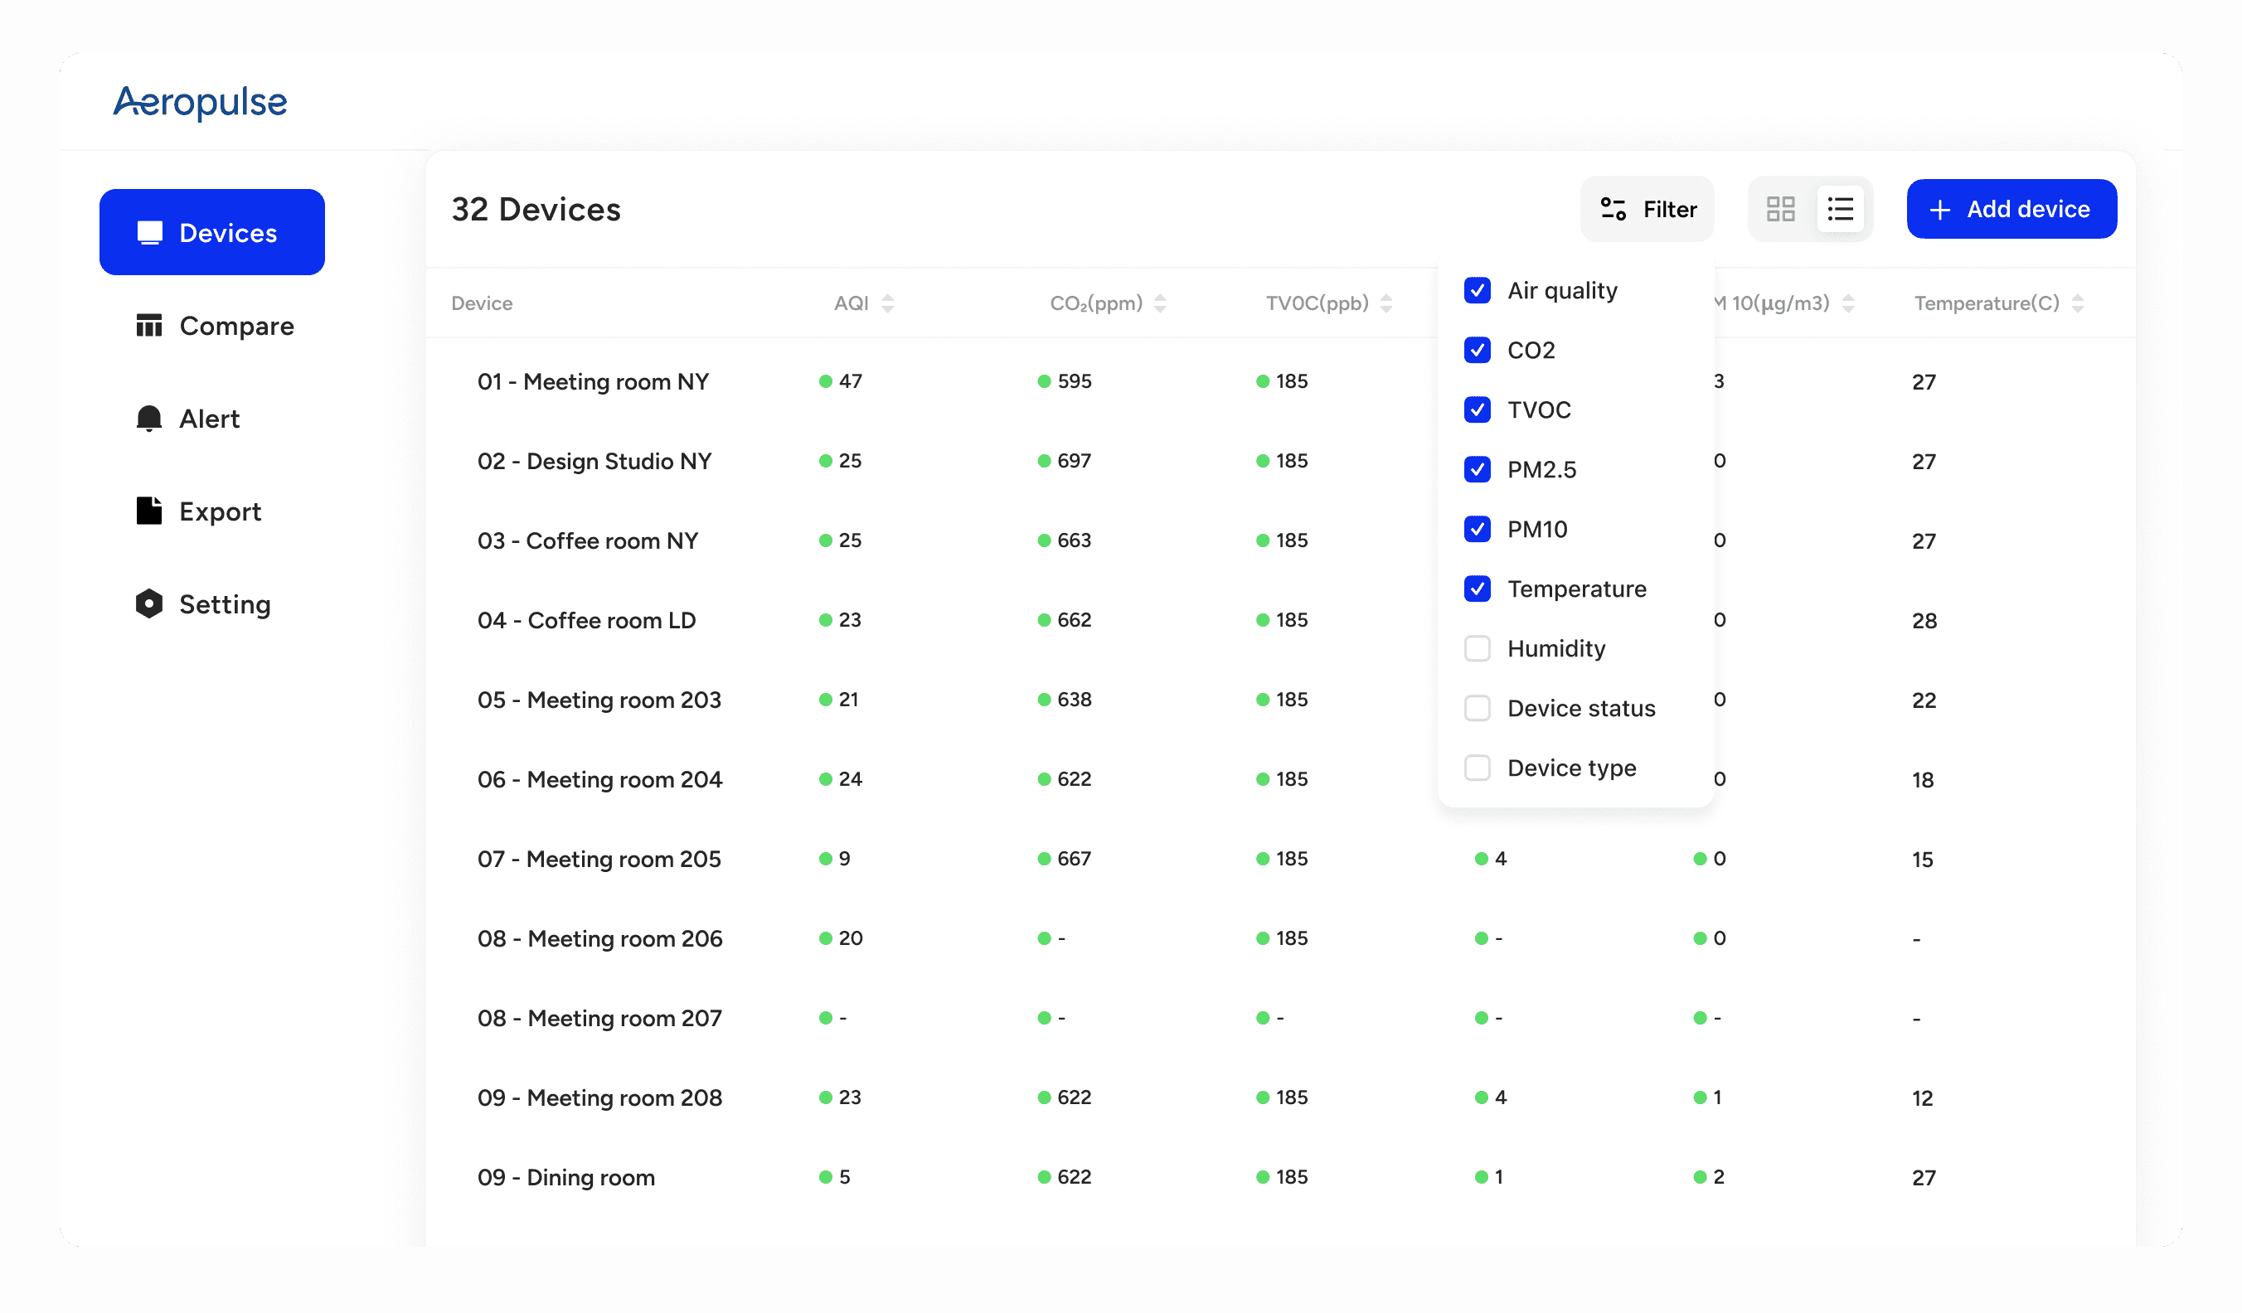Uncheck the PM2.5 checkbox
Viewport: 2242px width, 1313px height.
pos(1477,470)
